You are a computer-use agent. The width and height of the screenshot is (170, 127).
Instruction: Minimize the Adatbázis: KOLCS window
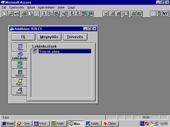point(85,29)
